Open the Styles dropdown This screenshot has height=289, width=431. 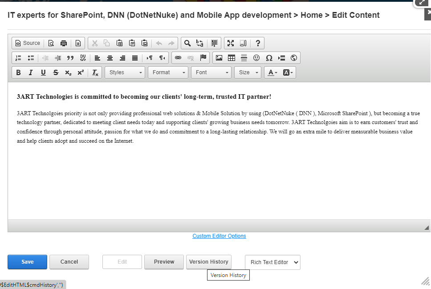(x=125, y=72)
